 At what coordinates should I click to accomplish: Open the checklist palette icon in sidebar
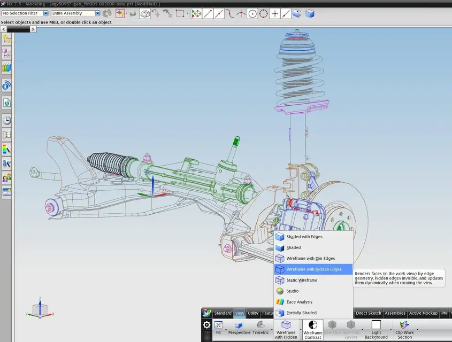click(6, 135)
